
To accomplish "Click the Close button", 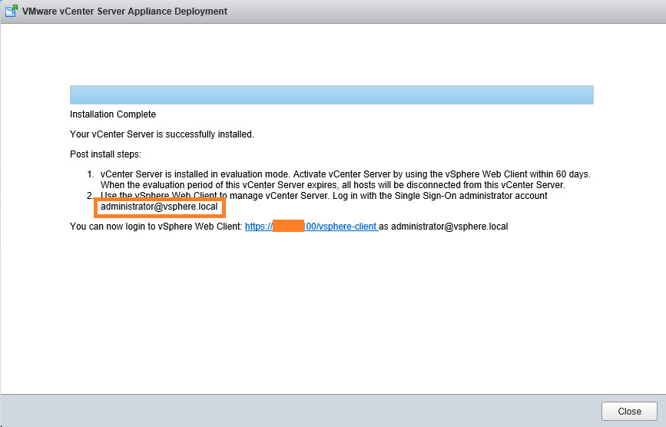I will click(629, 412).
